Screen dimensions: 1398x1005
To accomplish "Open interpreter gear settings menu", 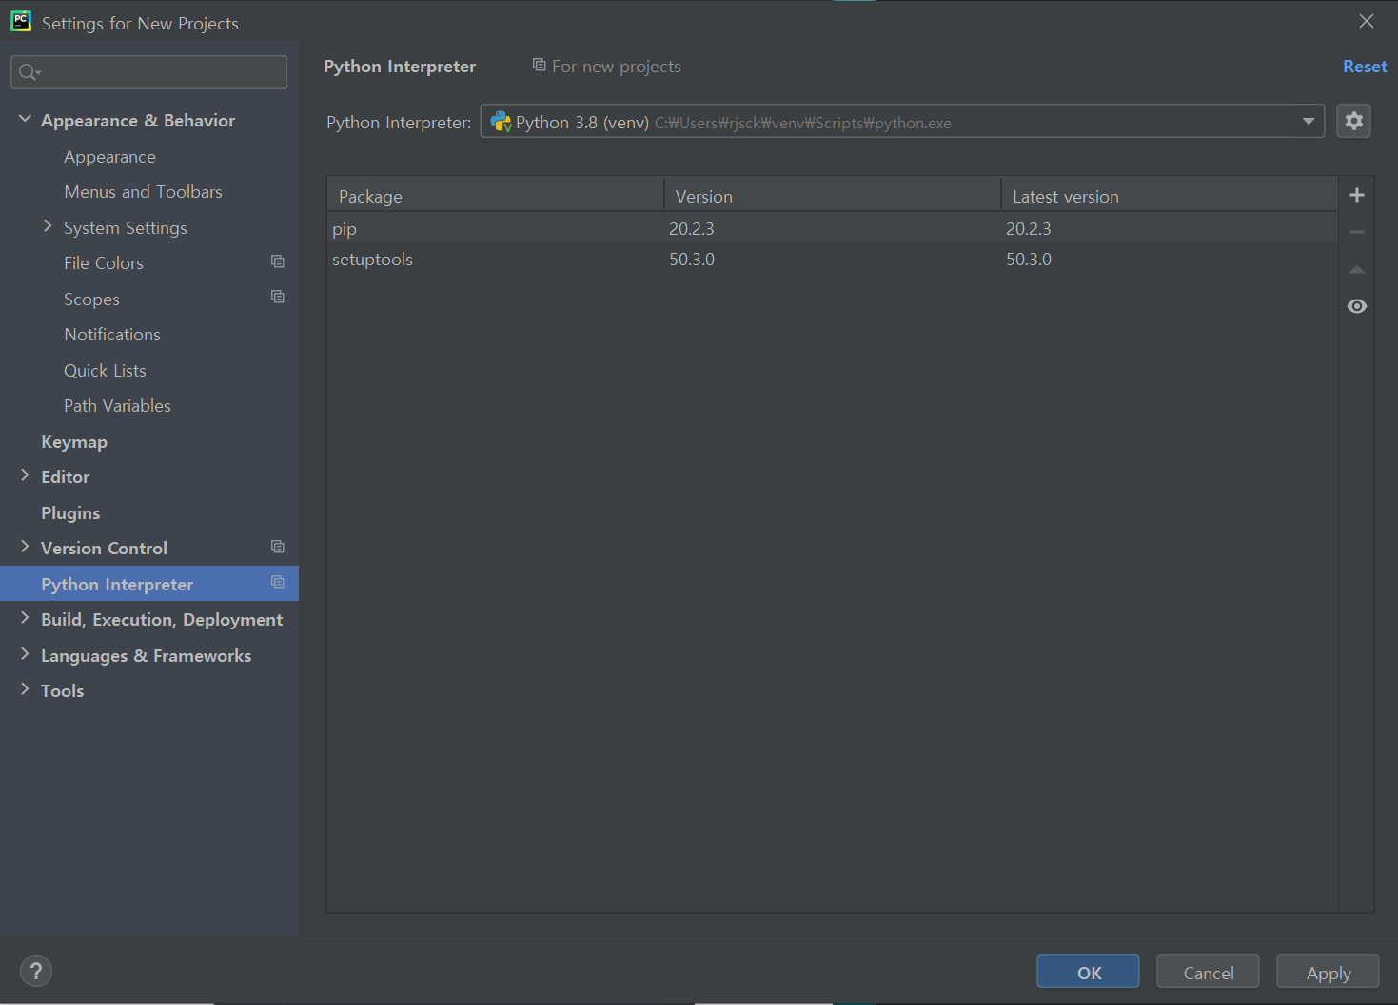I will [1353, 121].
